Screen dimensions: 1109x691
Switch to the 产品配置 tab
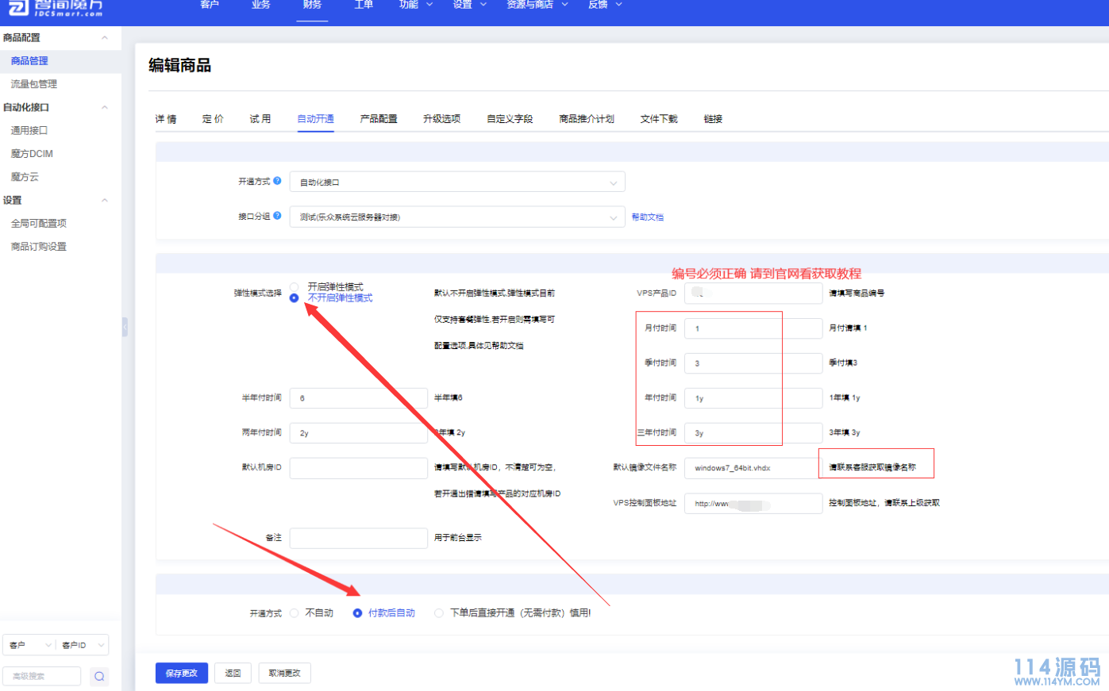(x=379, y=119)
